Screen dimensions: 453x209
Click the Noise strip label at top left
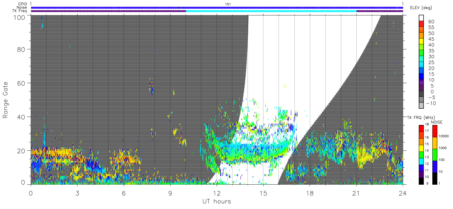point(22,7)
